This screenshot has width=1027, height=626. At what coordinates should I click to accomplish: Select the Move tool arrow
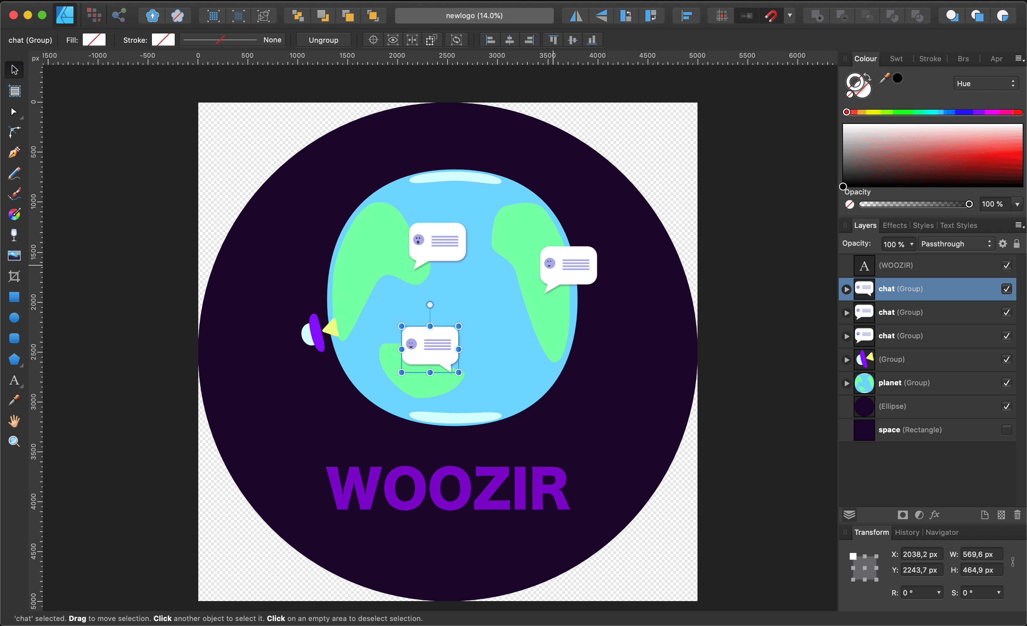point(14,70)
